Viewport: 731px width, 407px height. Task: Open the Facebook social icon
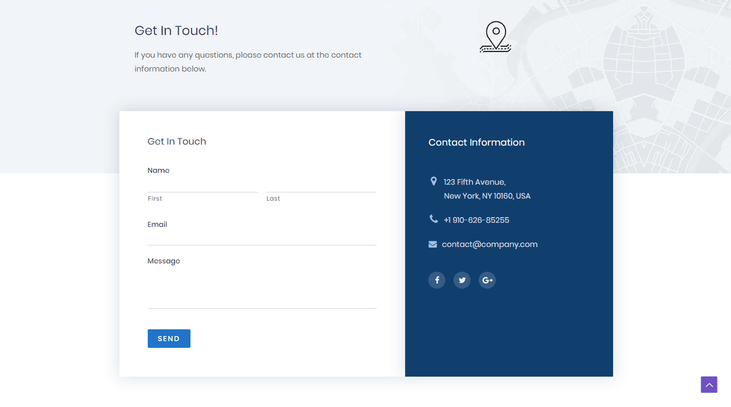coord(437,280)
